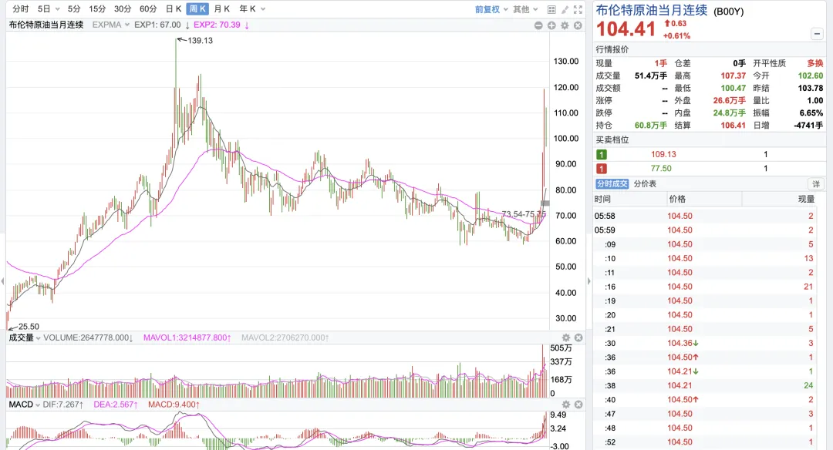Click the +0.61% change percentage
This screenshot has height=450, width=833.
(677, 35)
